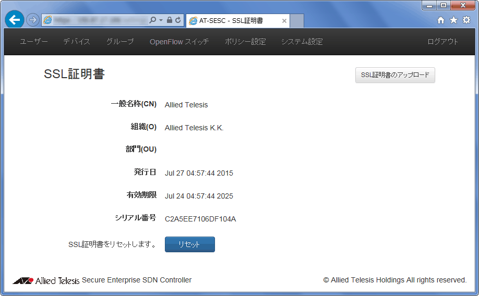Click the Internet Explorer page icon in address bar
The width and height of the screenshot is (479, 296).
pyautogui.click(x=47, y=20)
